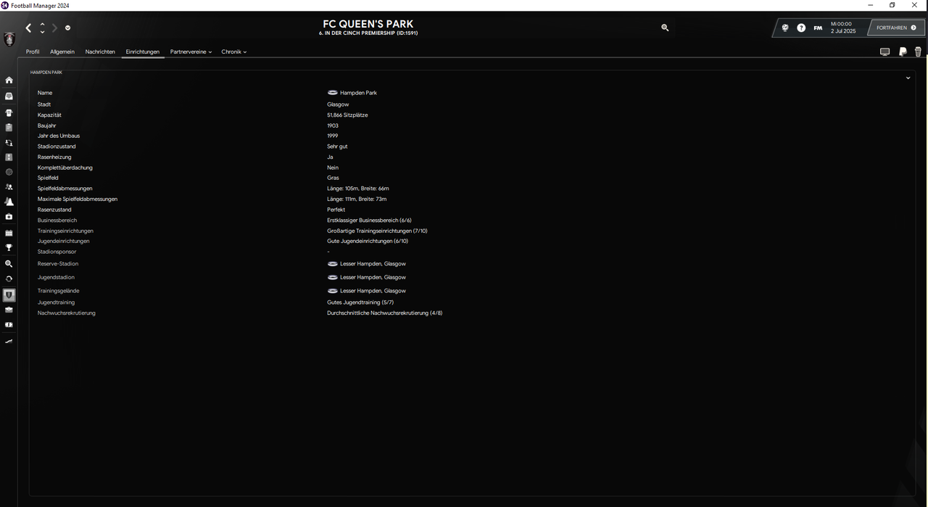The height and width of the screenshot is (507, 928).
Task: Open the transfers arrows icon in sidebar
Action: [9, 143]
